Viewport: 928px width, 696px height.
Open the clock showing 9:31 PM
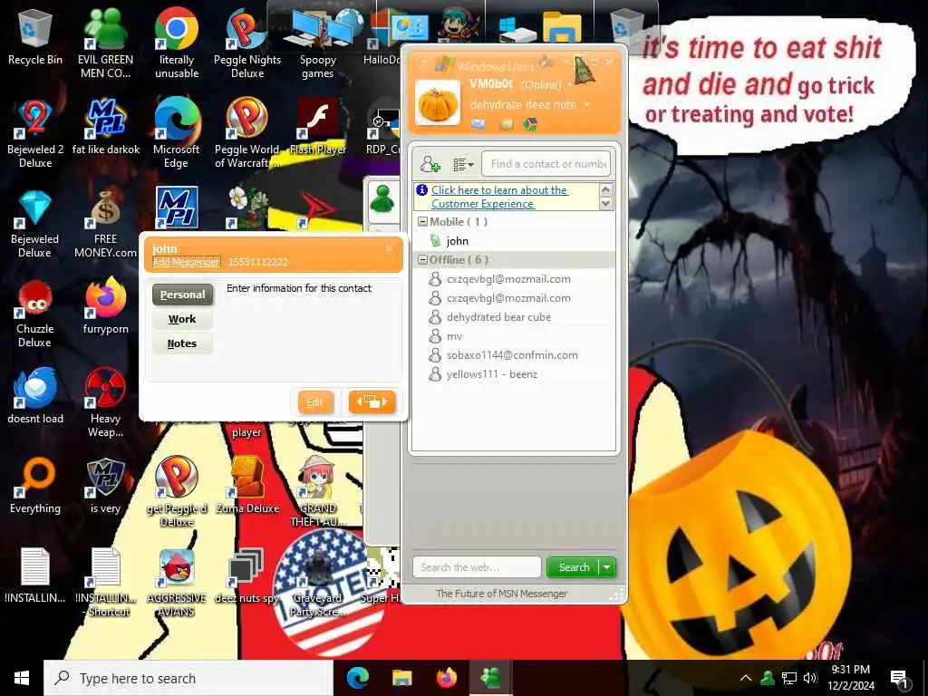[850, 678]
